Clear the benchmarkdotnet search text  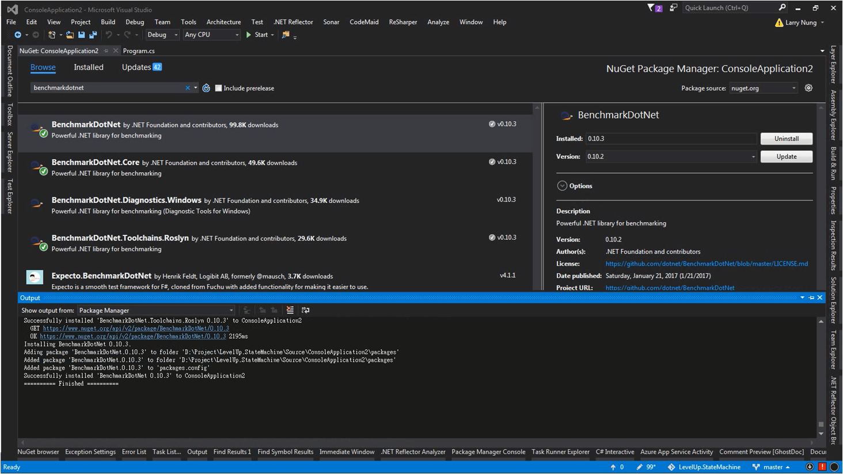(188, 88)
